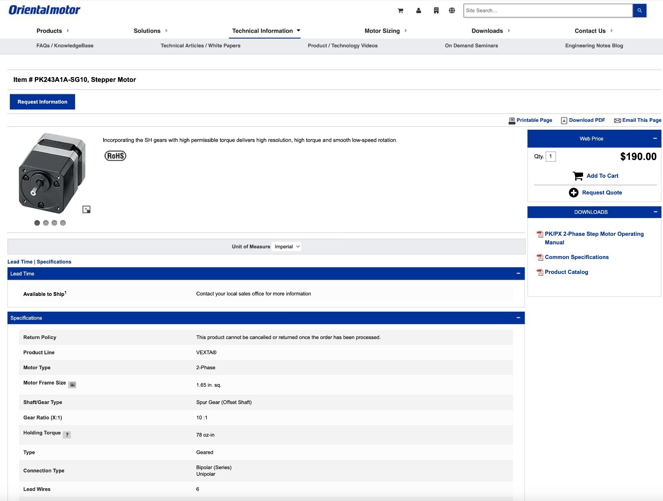Open the Product Catalog download
The height and width of the screenshot is (501, 663).
566,272
